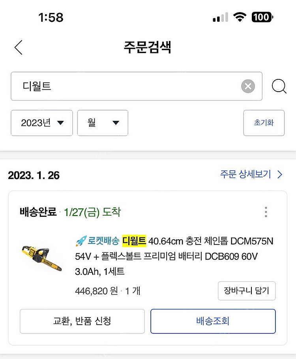The height and width of the screenshot is (359, 296).
Task: Open the 월 month dropdown
Action: point(103,123)
